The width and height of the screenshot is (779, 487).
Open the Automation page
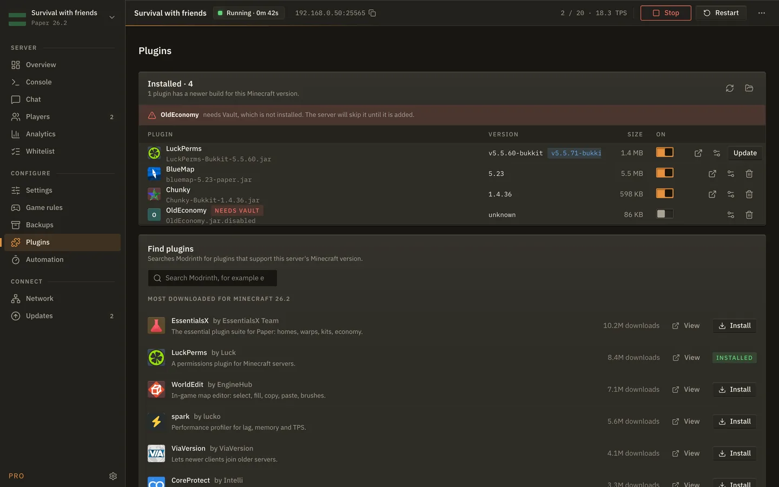click(x=63, y=260)
